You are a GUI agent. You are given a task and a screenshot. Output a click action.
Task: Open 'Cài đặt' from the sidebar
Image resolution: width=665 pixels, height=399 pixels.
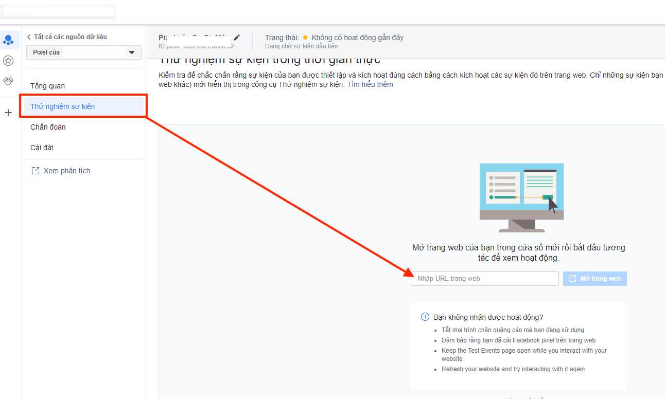click(x=42, y=148)
